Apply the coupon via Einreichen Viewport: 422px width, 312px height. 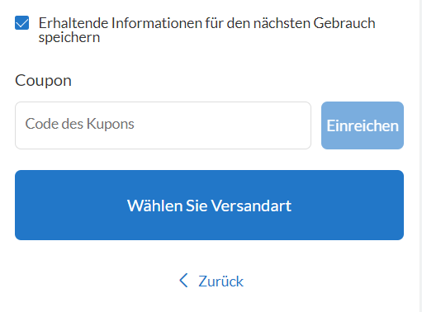363,125
